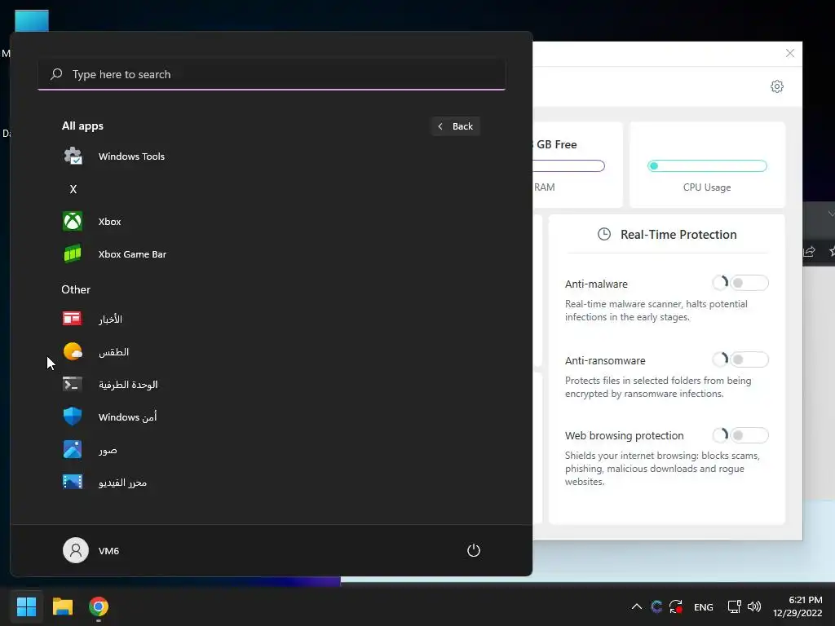The height and width of the screenshot is (626, 835).
Task: Click the update sync tray icon
Action: tap(676, 606)
